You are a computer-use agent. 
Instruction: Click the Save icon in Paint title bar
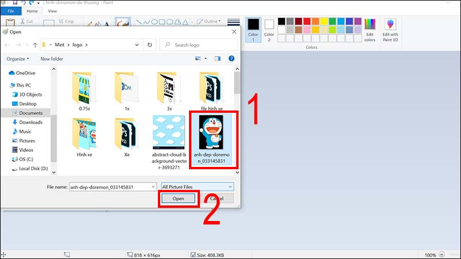click(x=15, y=3)
